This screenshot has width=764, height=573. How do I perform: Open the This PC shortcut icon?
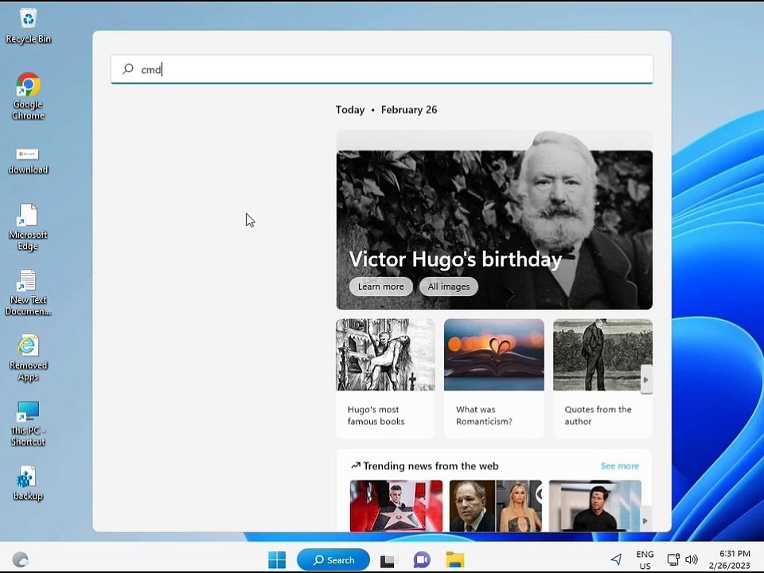coord(28,423)
